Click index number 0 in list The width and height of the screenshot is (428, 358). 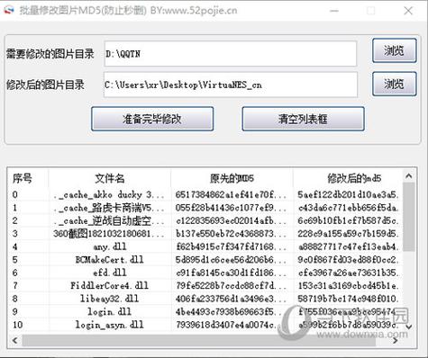pos(15,194)
